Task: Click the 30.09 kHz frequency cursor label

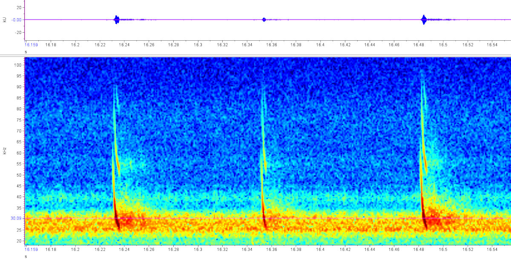Action: [x=16, y=218]
